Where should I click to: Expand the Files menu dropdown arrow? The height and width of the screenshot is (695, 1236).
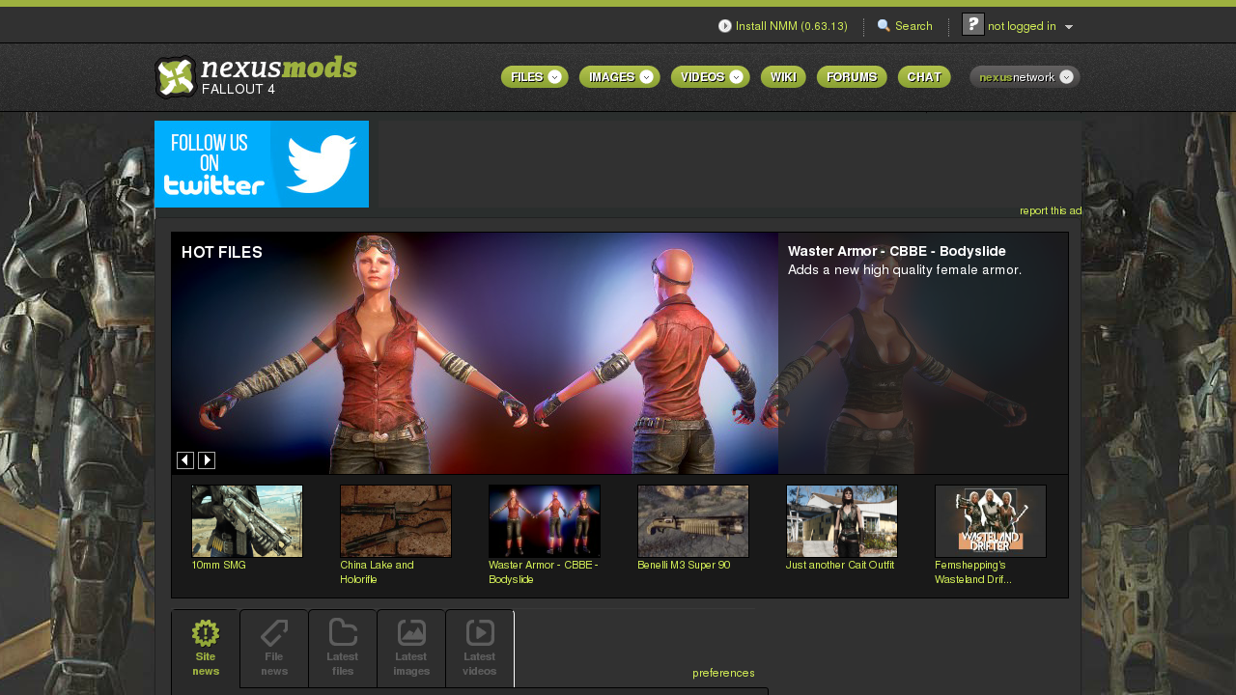tap(555, 77)
